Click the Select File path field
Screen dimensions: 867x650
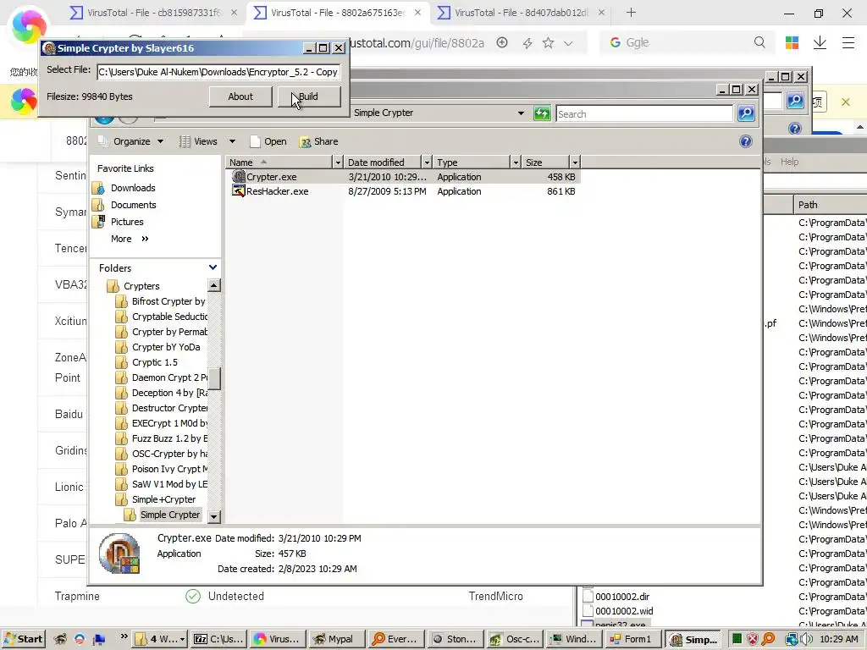click(x=218, y=72)
